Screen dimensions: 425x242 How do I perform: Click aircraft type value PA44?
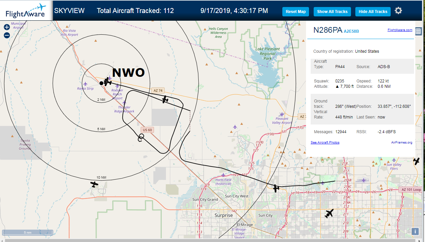[x=340, y=67]
